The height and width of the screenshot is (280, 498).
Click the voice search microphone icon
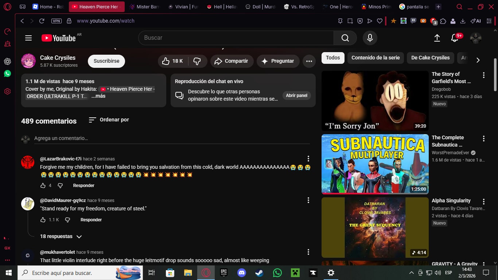tap(370, 38)
